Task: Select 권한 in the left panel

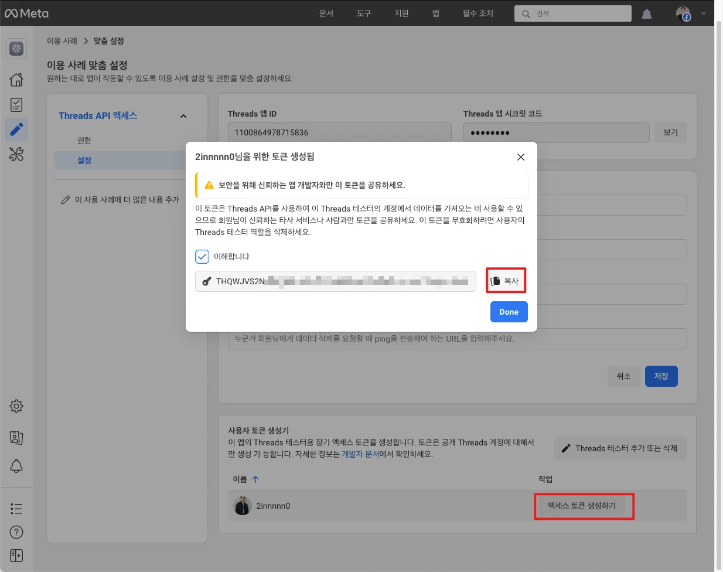Action: 84,141
